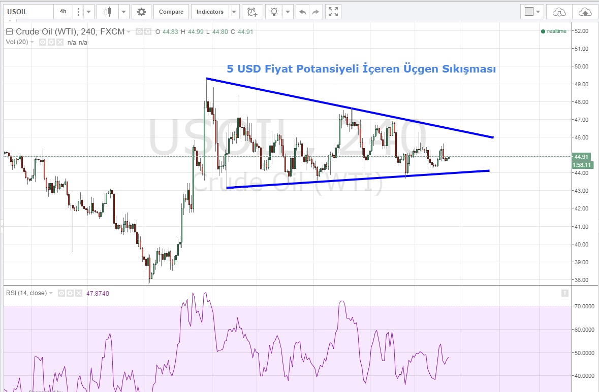The width and height of the screenshot is (599, 392).
Task: Enter fullscreen chart mode
Action: point(333,12)
